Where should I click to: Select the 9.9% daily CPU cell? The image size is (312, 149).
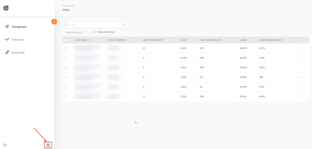202,58
